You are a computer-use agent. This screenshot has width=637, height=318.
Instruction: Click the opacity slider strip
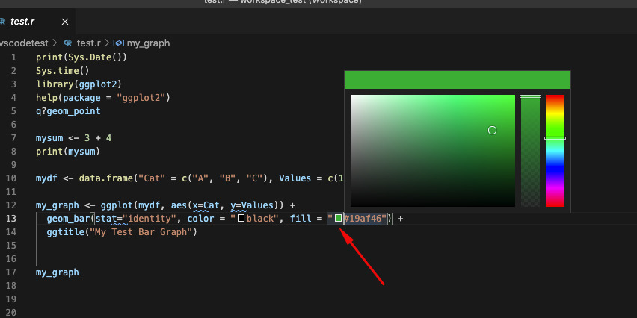[x=530, y=149]
